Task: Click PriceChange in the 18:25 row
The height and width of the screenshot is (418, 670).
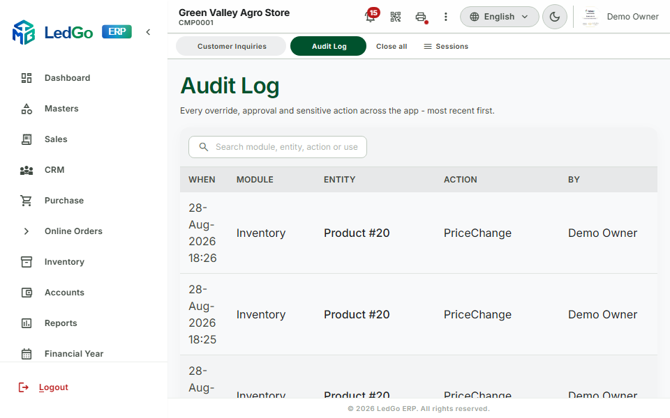Action: coord(477,315)
